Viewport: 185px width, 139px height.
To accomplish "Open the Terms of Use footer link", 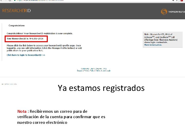I will coord(100,71).
